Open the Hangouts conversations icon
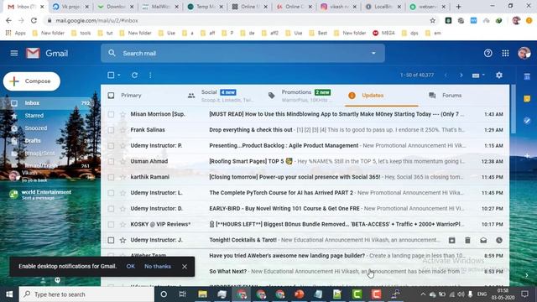The image size is (537, 302). [57, 280]
